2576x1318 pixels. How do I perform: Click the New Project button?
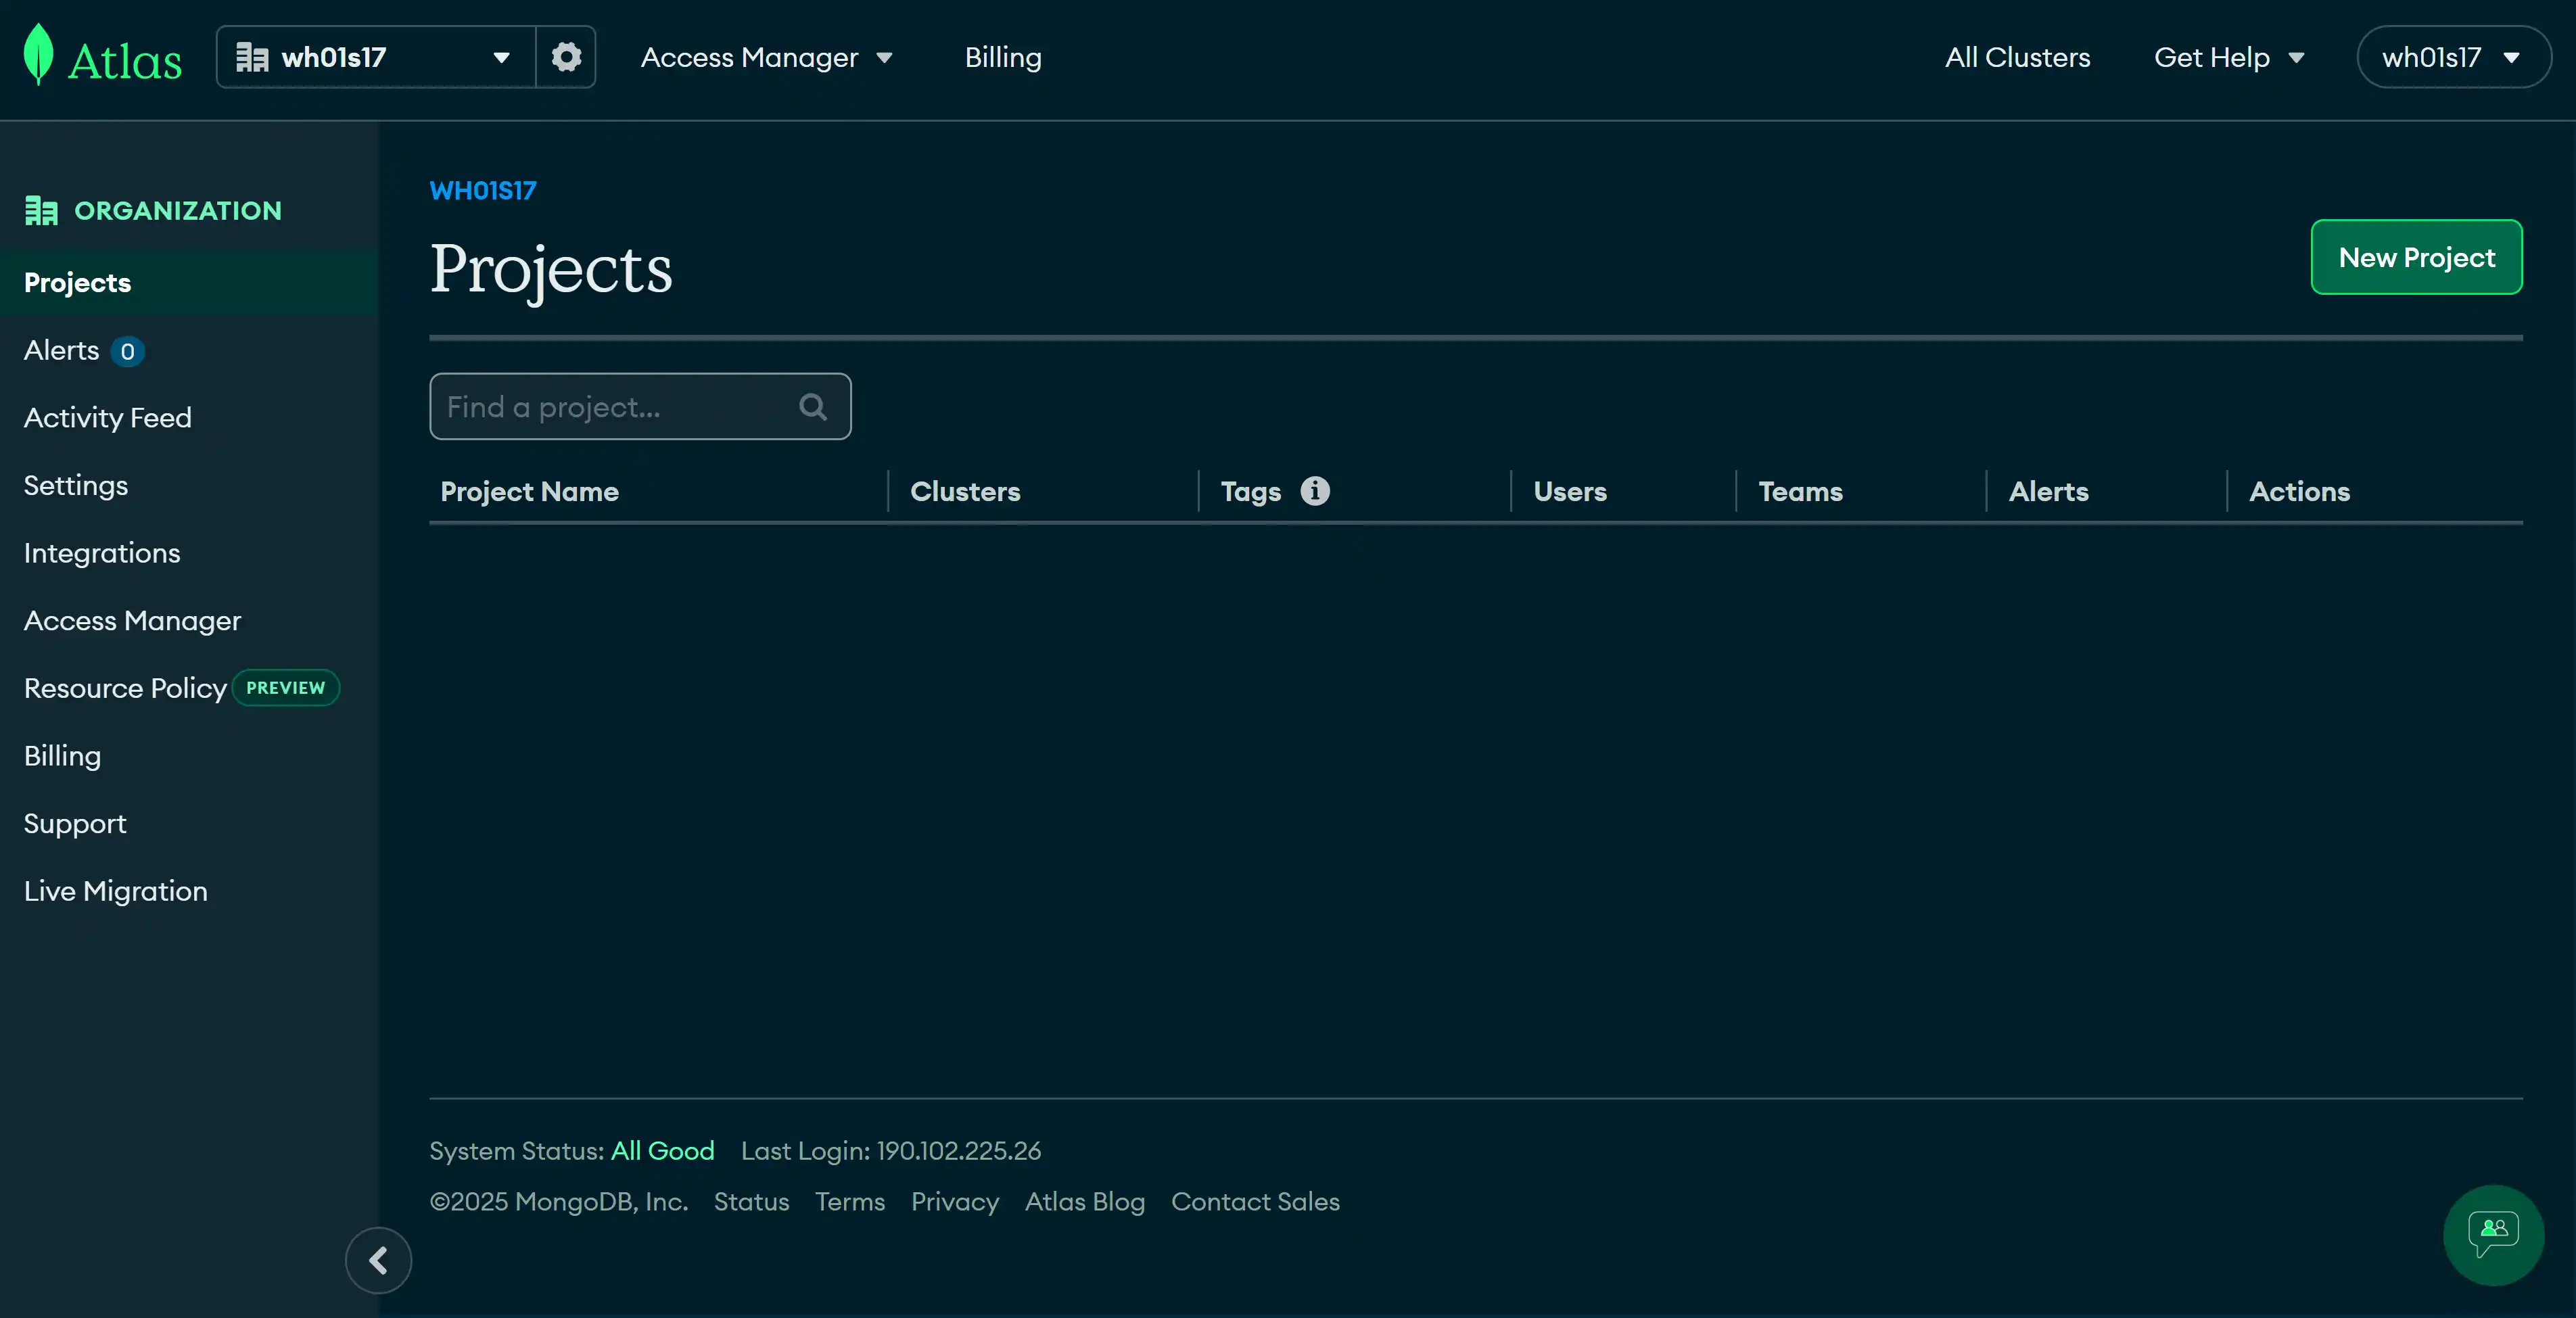[x=2416, y=257]
